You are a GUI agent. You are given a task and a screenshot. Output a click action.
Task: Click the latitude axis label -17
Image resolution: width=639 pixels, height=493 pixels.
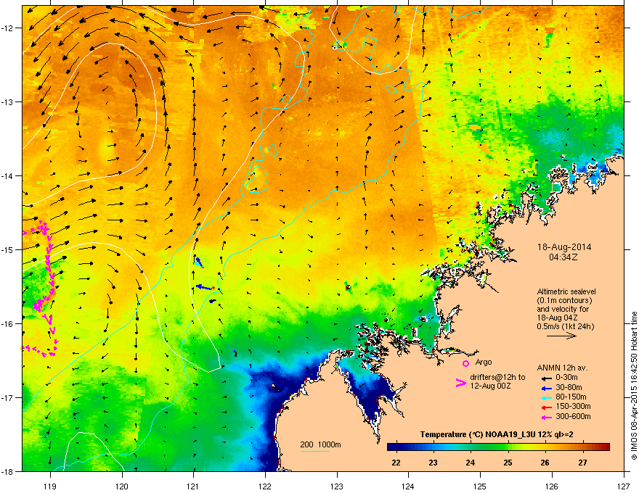coord(8,397)
